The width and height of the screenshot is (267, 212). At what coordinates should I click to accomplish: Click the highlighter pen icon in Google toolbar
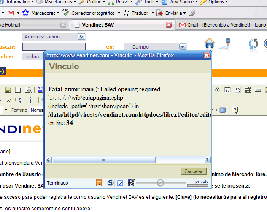click(x=192, y=13)
